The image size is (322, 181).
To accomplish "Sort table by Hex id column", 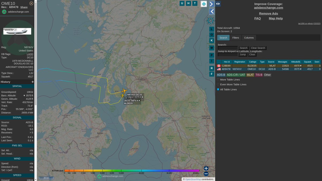I will click(x=227, y=62).
